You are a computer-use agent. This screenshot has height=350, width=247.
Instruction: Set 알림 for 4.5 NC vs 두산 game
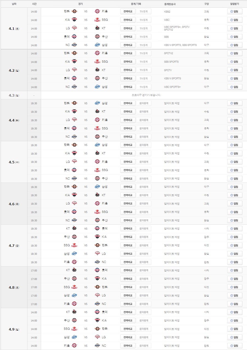(235, 178)
